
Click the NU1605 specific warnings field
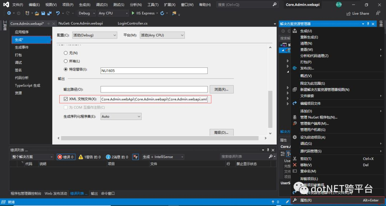click(x=154, y=71)
